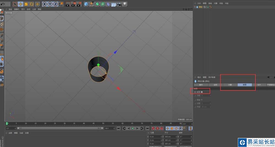The width and height of the screenshot is (275, 147).
Task: Click the Y size 200 cm field
Action: [171, 140]
